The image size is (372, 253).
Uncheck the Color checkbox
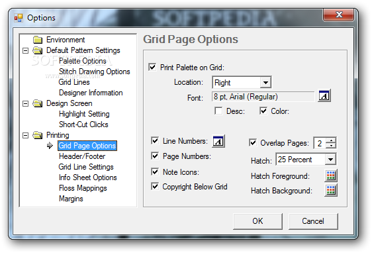pos(263,111)
